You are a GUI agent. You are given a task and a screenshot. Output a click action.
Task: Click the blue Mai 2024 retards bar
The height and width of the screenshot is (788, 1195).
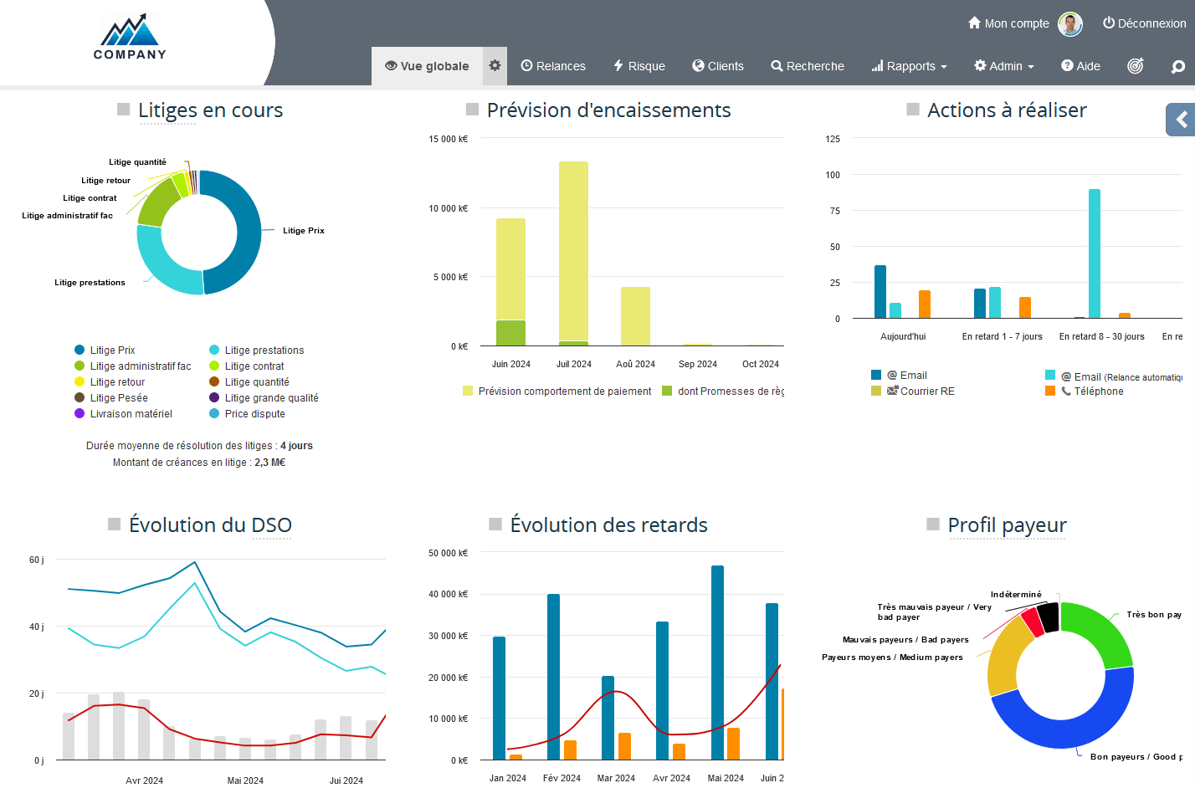pos(717,663)
